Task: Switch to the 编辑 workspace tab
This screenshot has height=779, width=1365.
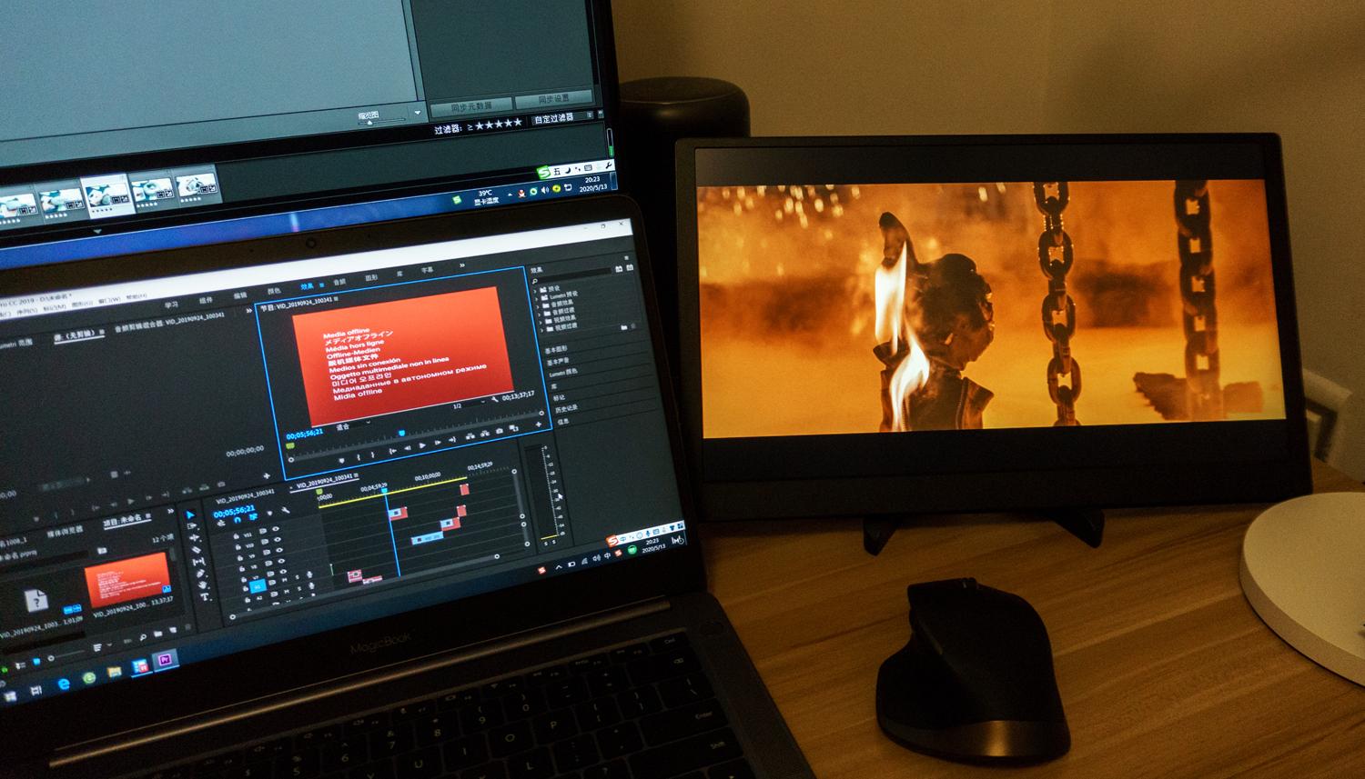Action: pos(240,295)
